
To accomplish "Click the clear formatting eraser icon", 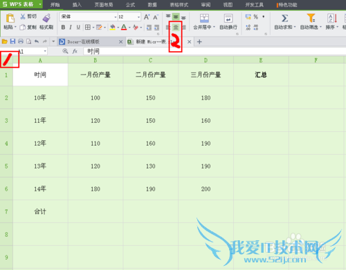I will point(136,28).
